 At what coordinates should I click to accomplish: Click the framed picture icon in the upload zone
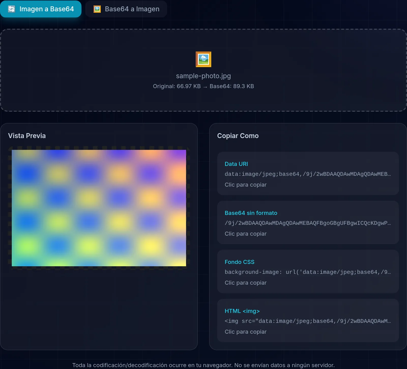[x=203, y=59]
